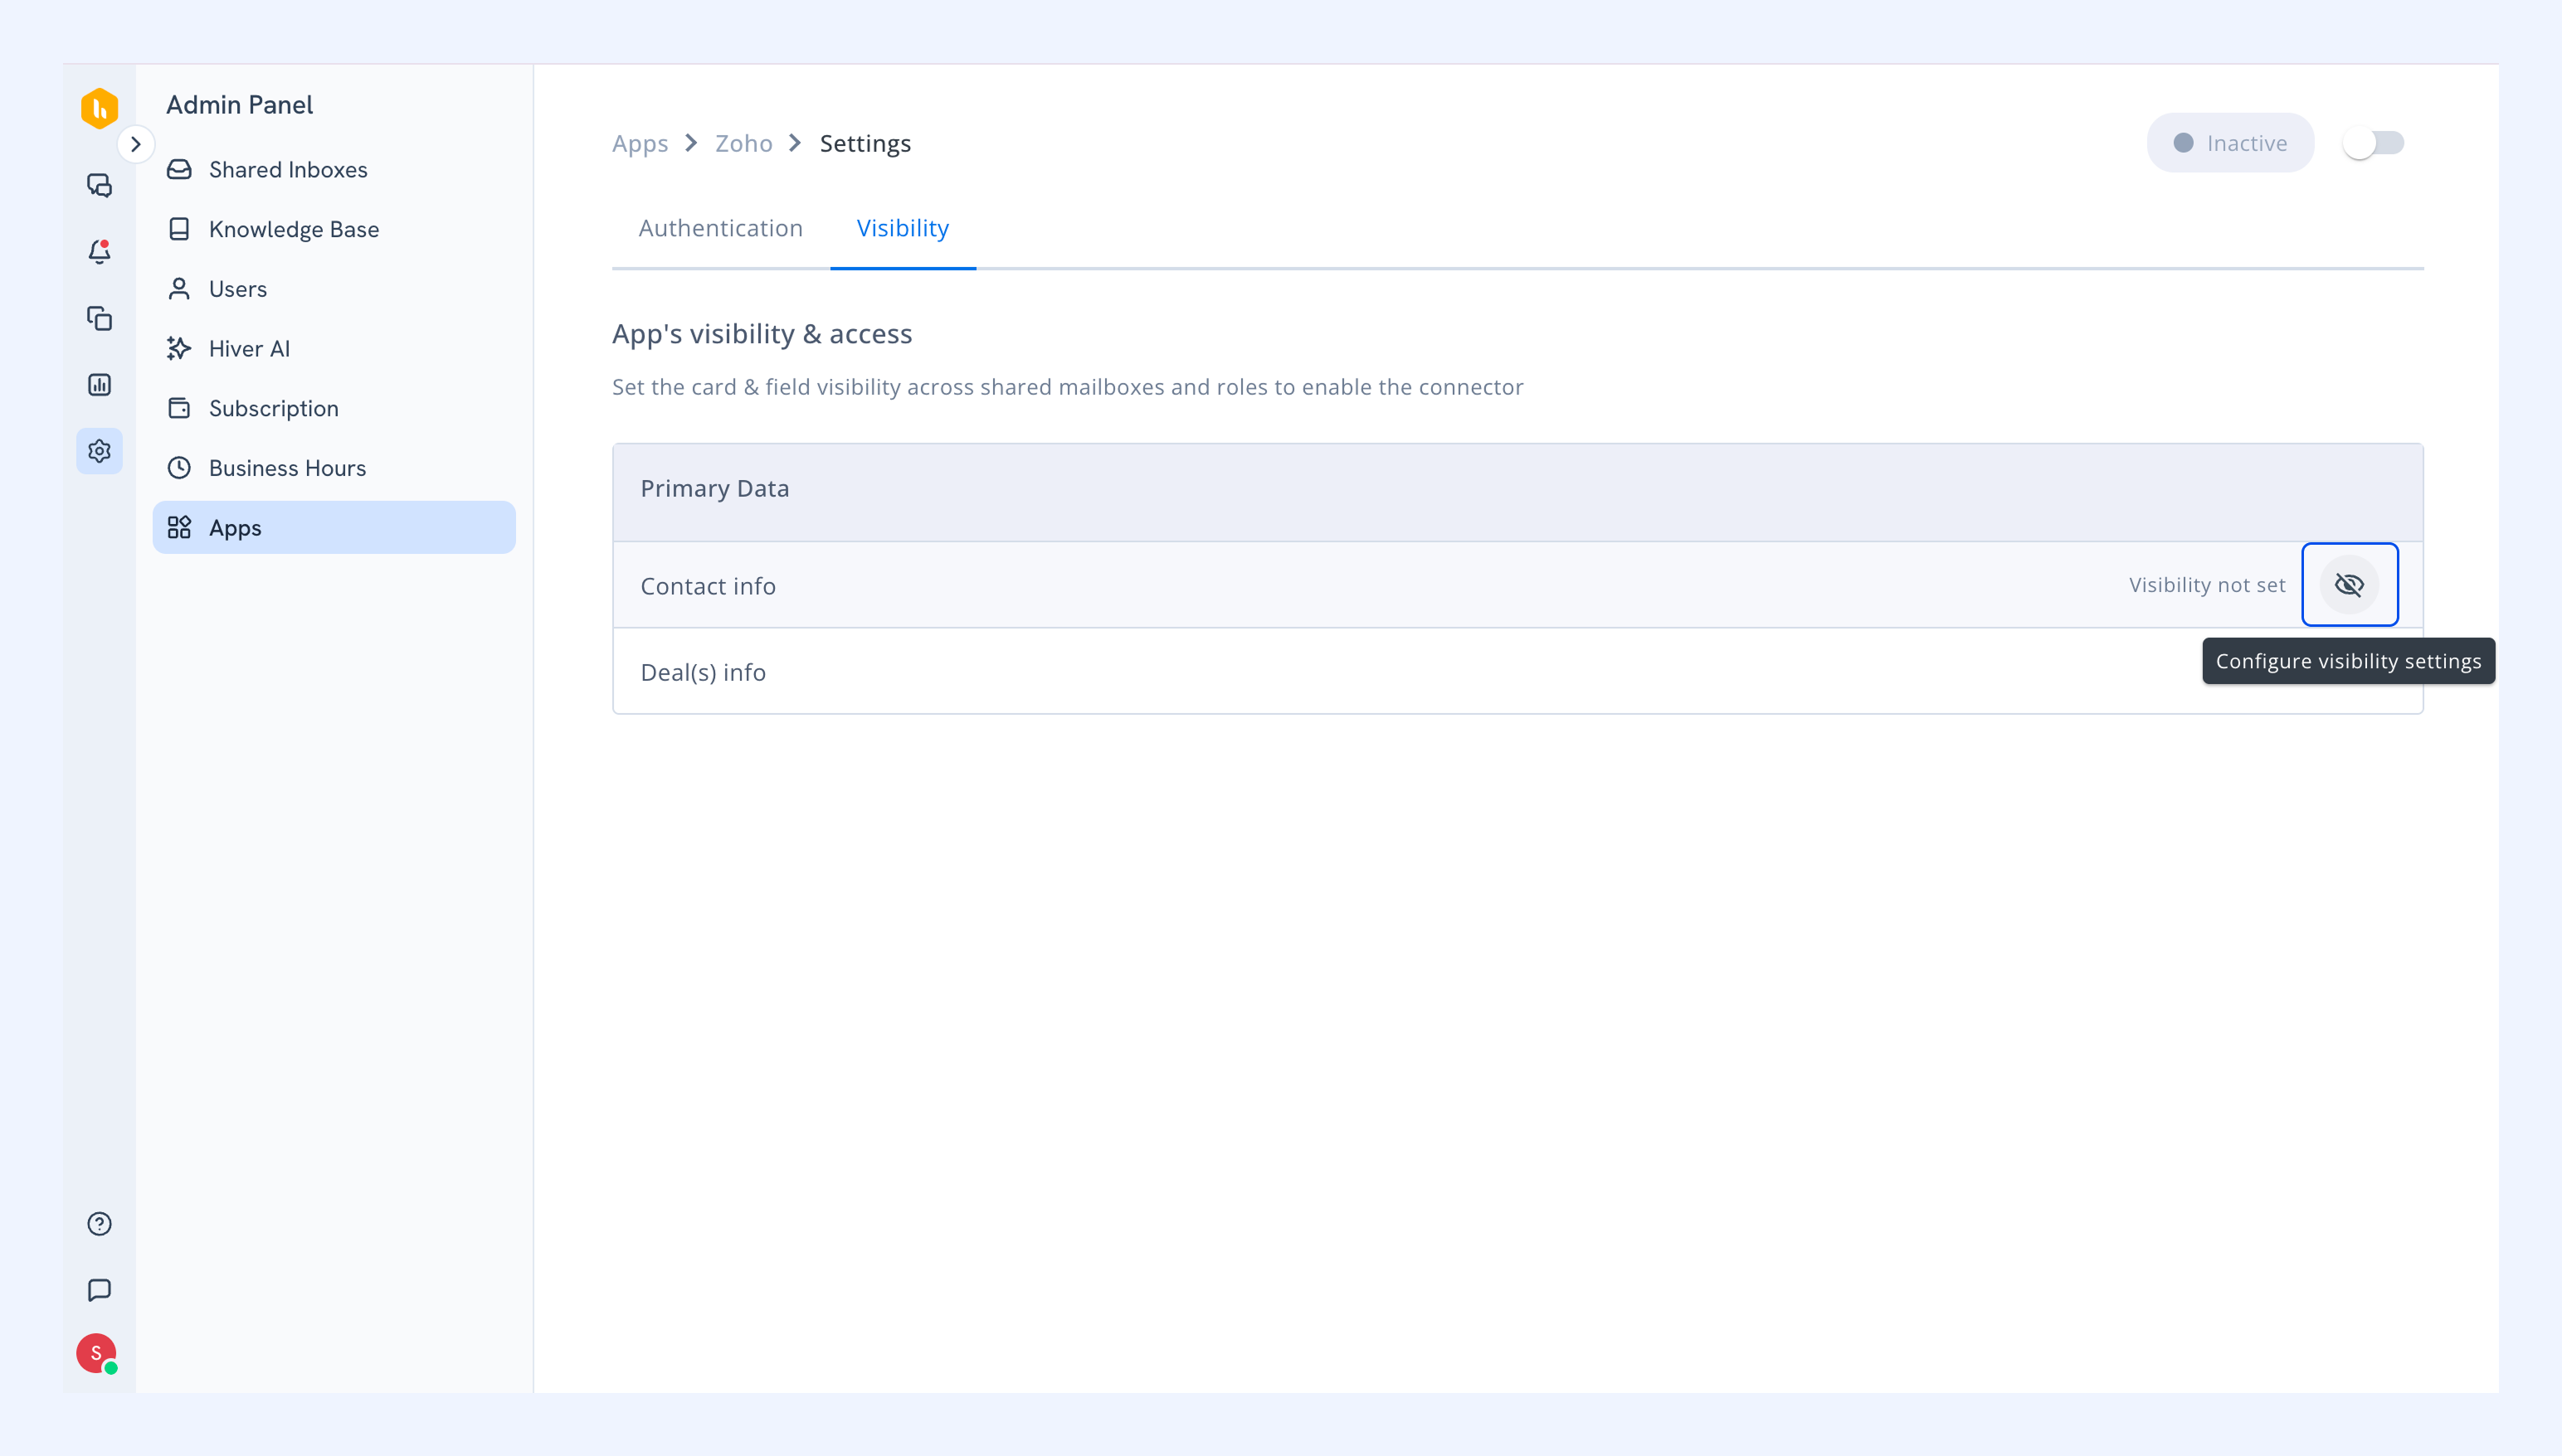Open conversations icon in left rail

pyautogui.click(x=99, y=185)
